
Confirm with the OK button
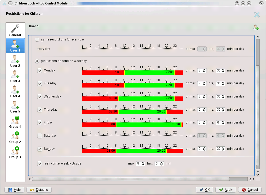[205, 190]
